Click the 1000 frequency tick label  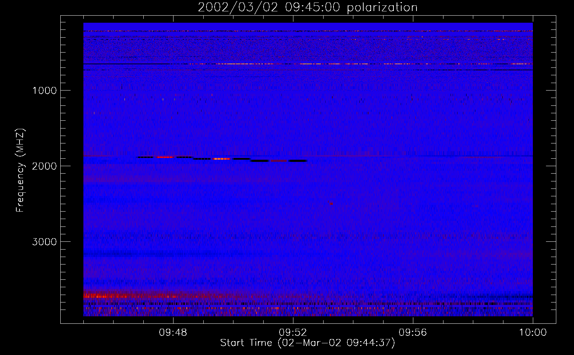44,91
